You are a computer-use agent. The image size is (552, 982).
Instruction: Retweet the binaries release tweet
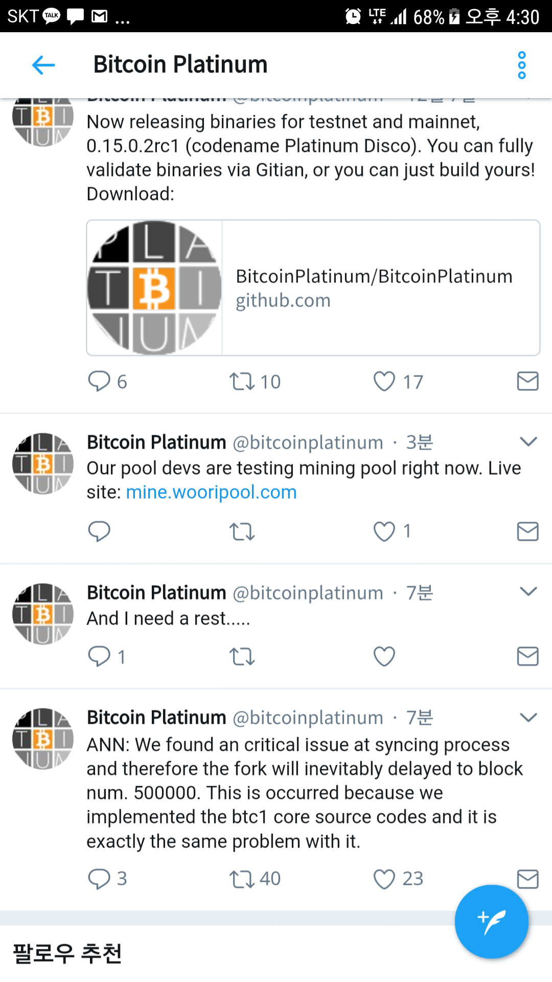click(x=242, y=382)
